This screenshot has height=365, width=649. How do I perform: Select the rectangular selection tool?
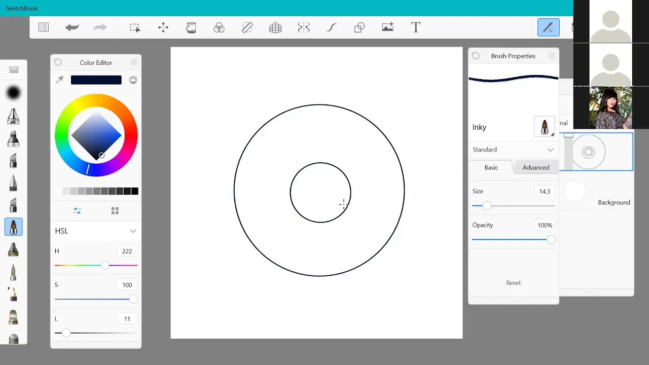[135, 27]
